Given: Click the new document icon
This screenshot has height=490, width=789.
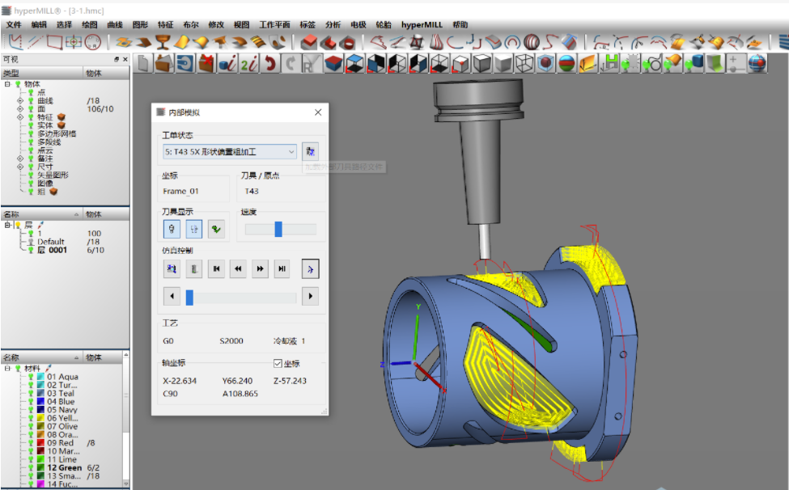Looking at the screenshot, I should pyautogui.click(x=143, y=64).
